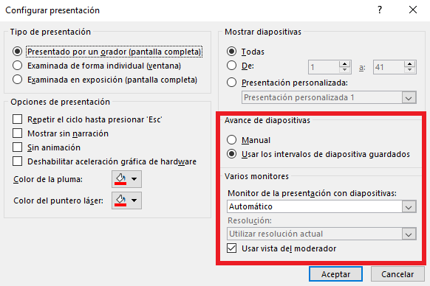This screenshot has width=430, height=286.
Task: Click the 'De' start slide number field
Action: pyautogui.click(x=324, y=67)
